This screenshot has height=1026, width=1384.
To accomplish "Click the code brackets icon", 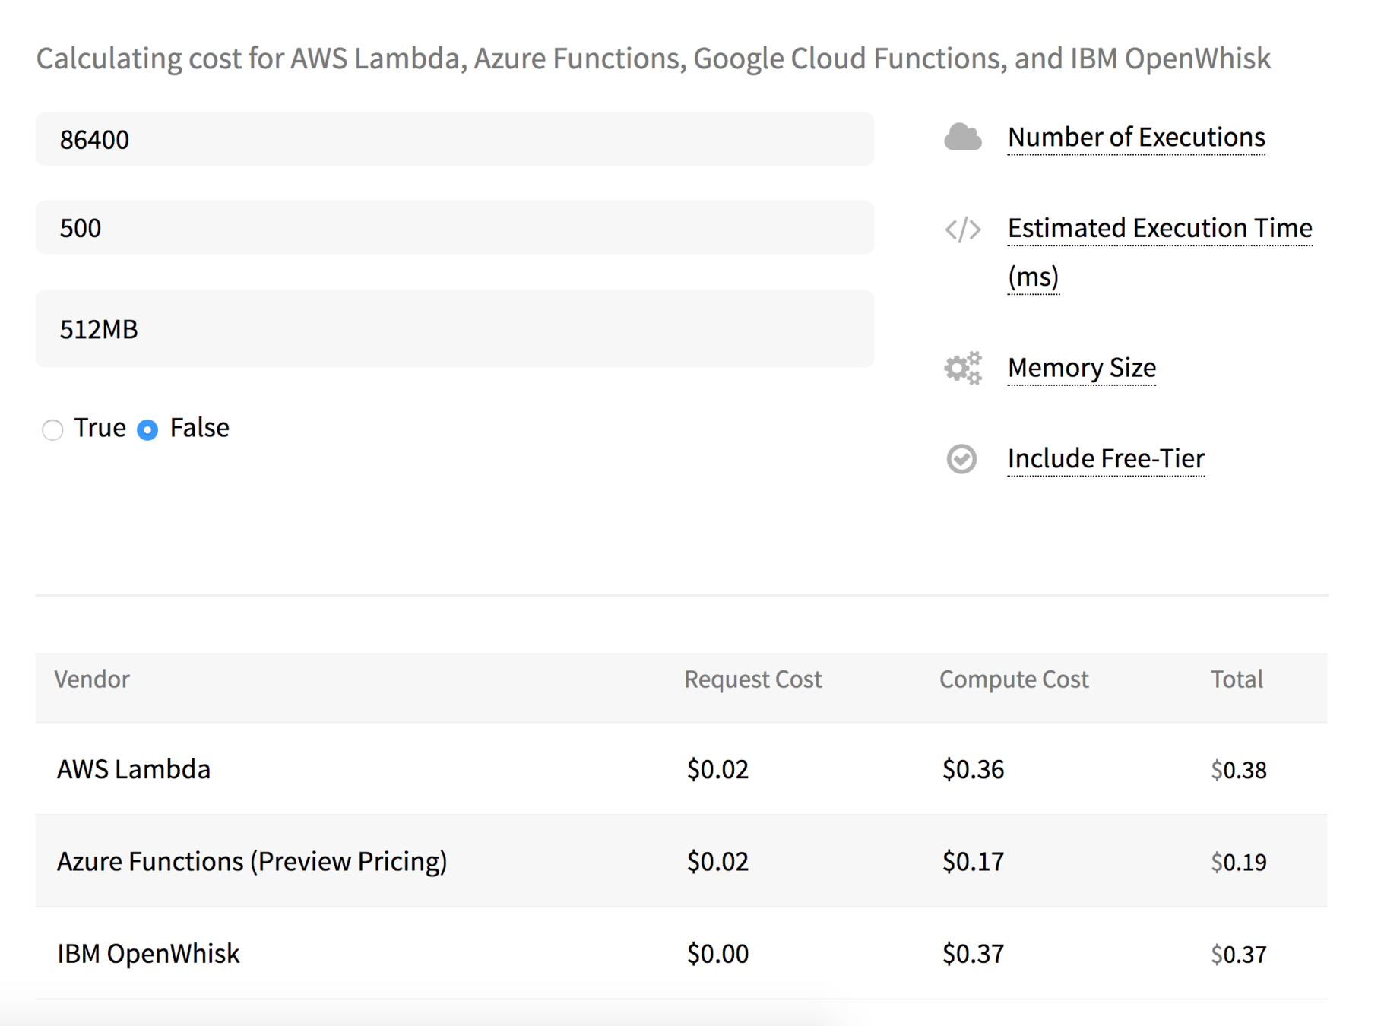I will 962,229.
